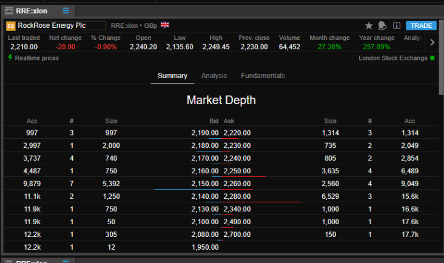Click bid price 2,180.00
Image resolution: width=444 pixels, height=263 pixels.
coord(205,145)
